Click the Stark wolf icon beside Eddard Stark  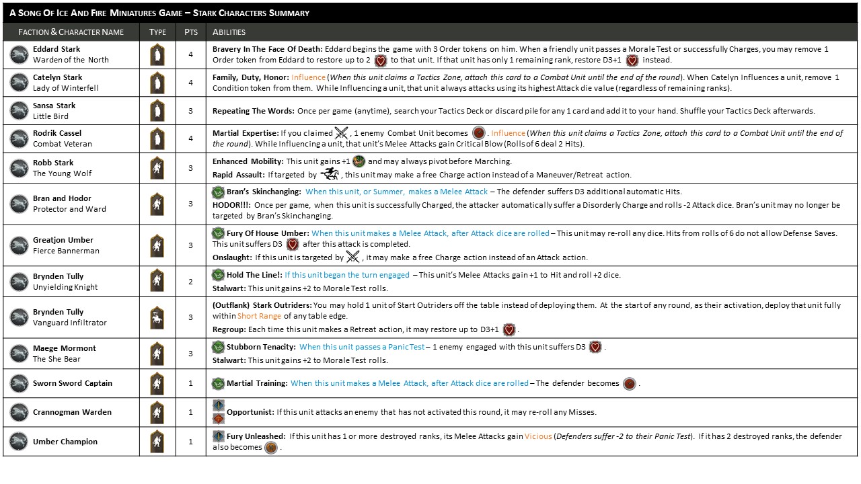click(19, 54)
